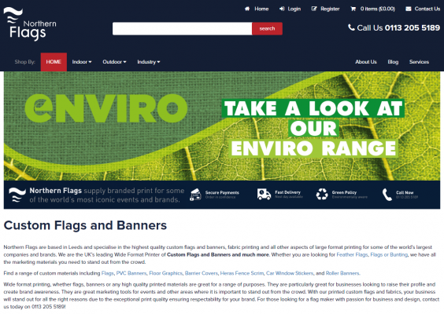Image resolution: width=444 pixels, height=314 pixels.
Task: Click the Secure Payments label
Action: 222,192
